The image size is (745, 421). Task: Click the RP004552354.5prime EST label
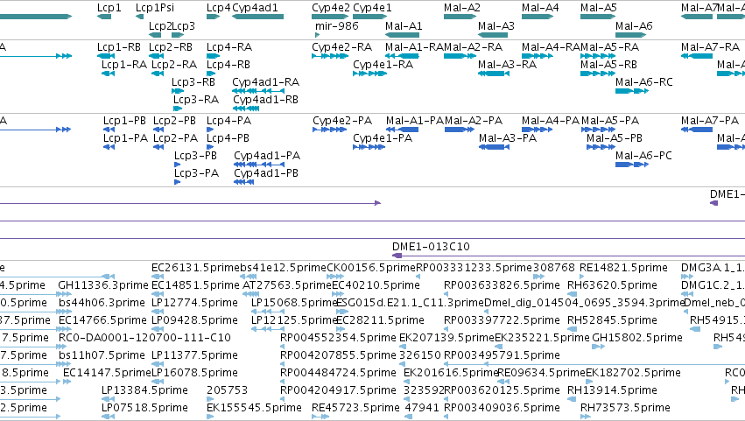click(338, 339)
